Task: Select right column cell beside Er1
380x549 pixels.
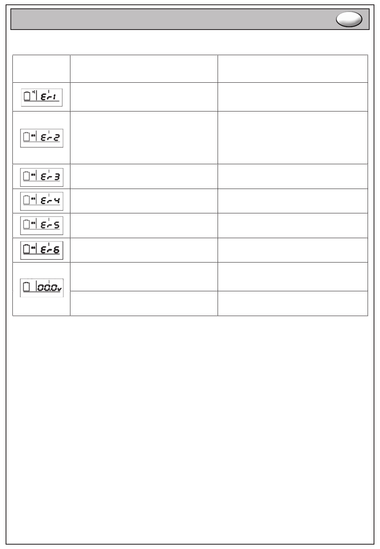Action: click(x=293, y=97)
